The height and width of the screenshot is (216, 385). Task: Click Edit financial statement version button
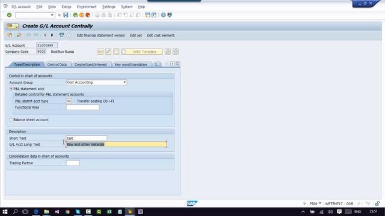point(101,35)
